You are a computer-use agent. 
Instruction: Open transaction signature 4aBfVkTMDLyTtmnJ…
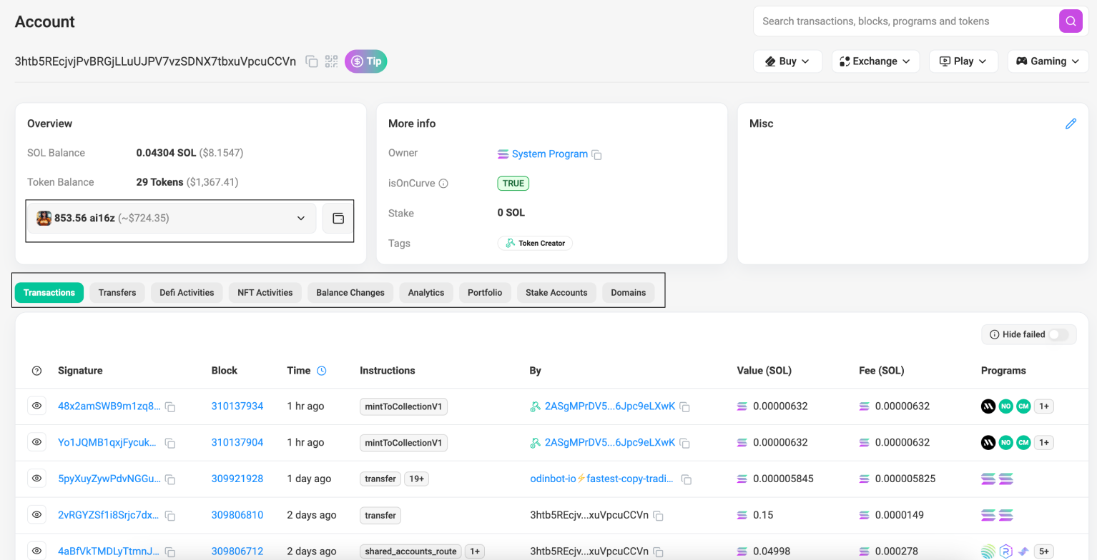click(109, 551)
